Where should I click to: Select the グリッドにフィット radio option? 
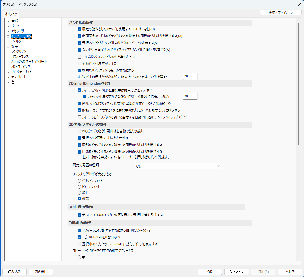(80, 180)
